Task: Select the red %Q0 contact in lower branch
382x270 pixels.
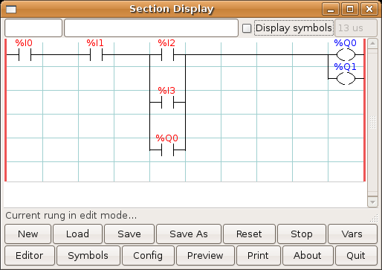Action: tap(167, 150)
